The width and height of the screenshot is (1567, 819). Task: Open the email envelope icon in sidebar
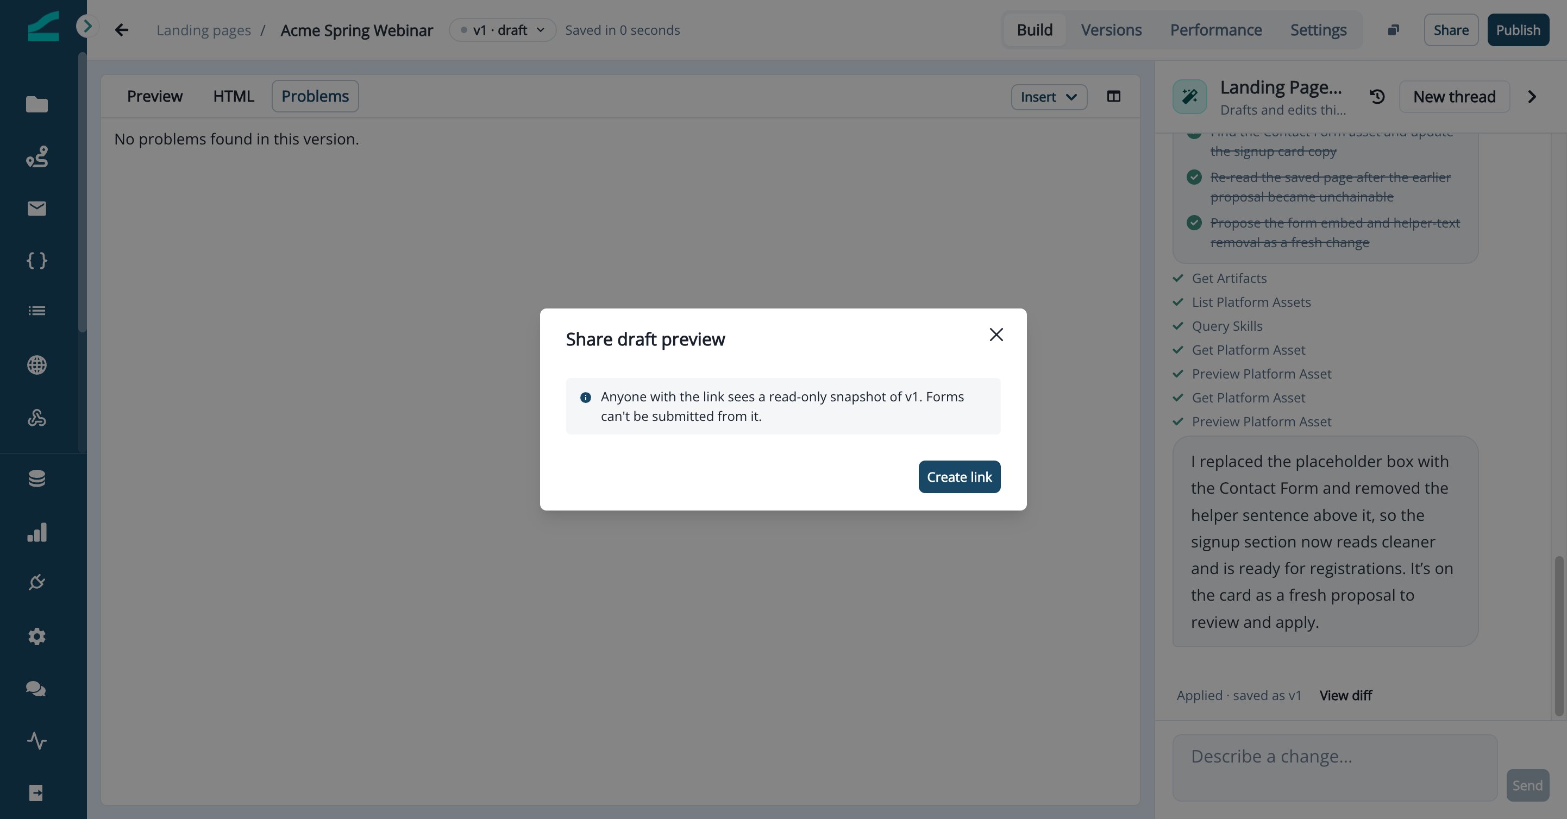(36, 209)
